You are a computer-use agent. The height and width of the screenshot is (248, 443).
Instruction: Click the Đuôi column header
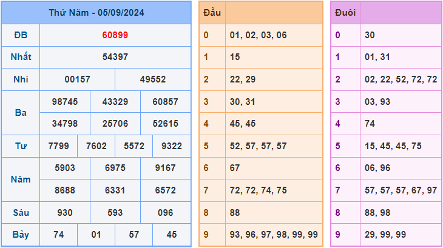[x=345, y=13]
